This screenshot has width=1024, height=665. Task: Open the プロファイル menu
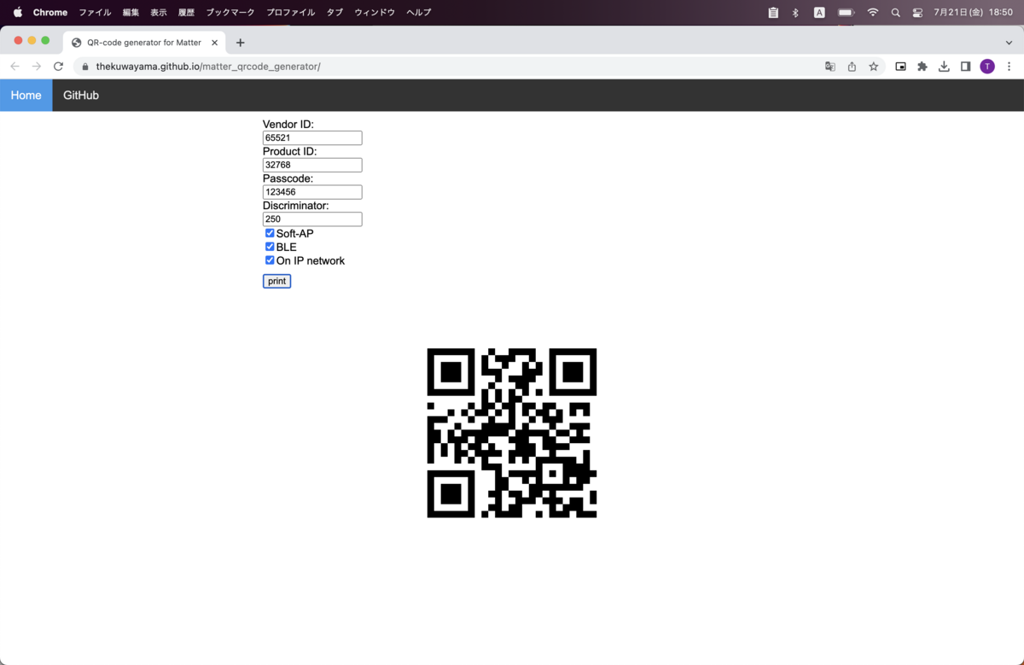pos(290,12)
